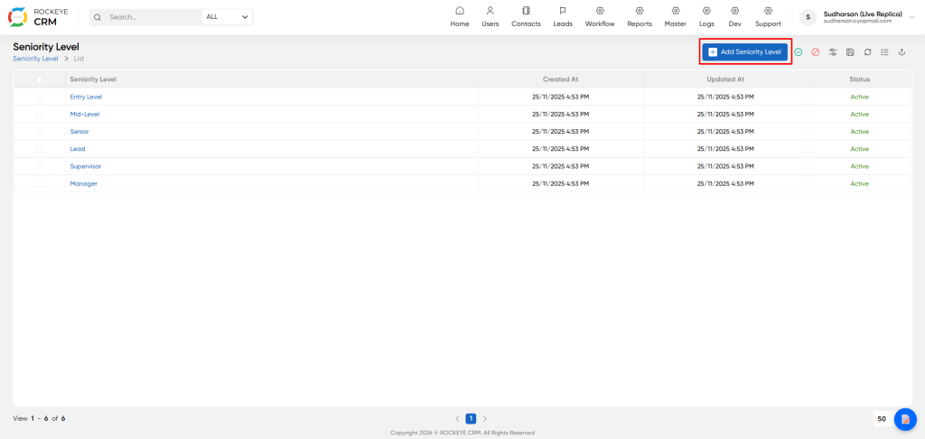Sort by Status column header

coord(860,79)
